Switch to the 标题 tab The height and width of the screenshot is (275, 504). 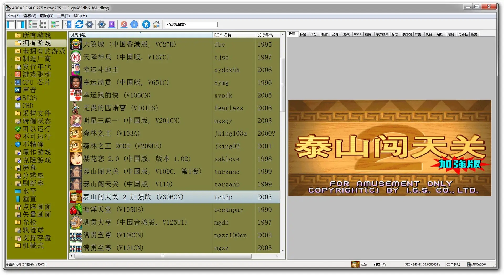tap(303, 34)
